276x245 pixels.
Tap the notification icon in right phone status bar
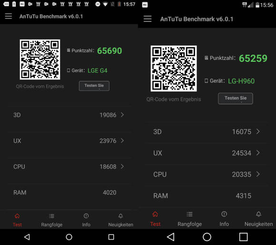click(145, 5)
